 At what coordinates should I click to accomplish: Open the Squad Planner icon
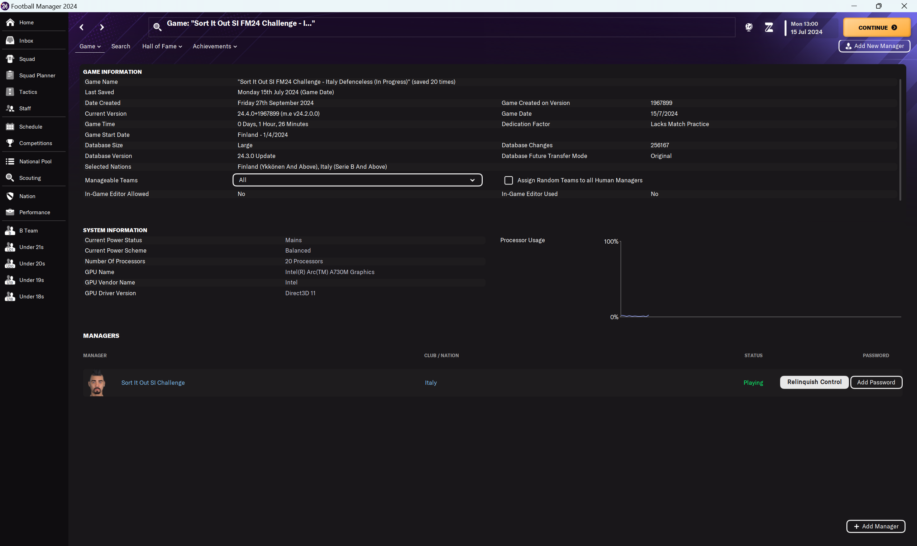(x=10, y=76)
